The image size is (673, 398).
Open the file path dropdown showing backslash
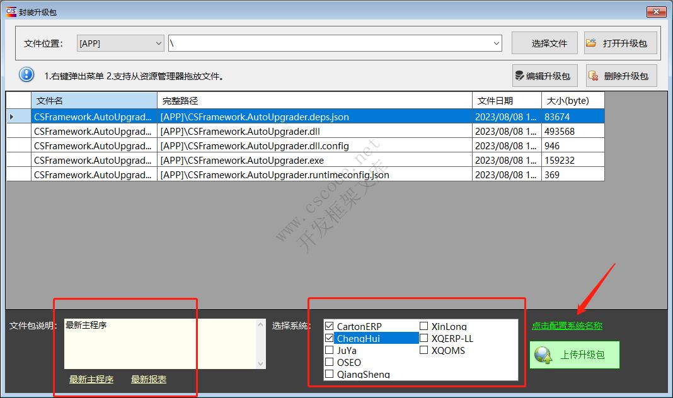coord(497,42)
